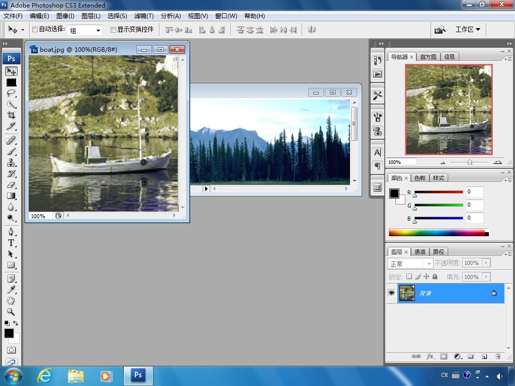Open the Paragraph panel icon in the dock

[377, 166]
